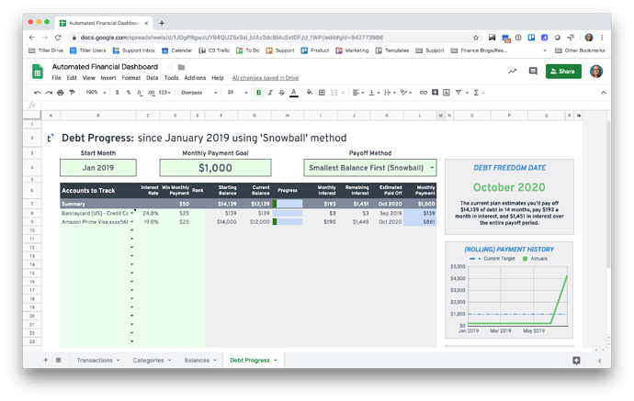Open the zoom level dropdown showing 100%
Image resolution: width=634 pixels, height=401 pixels.
point(96,93)
